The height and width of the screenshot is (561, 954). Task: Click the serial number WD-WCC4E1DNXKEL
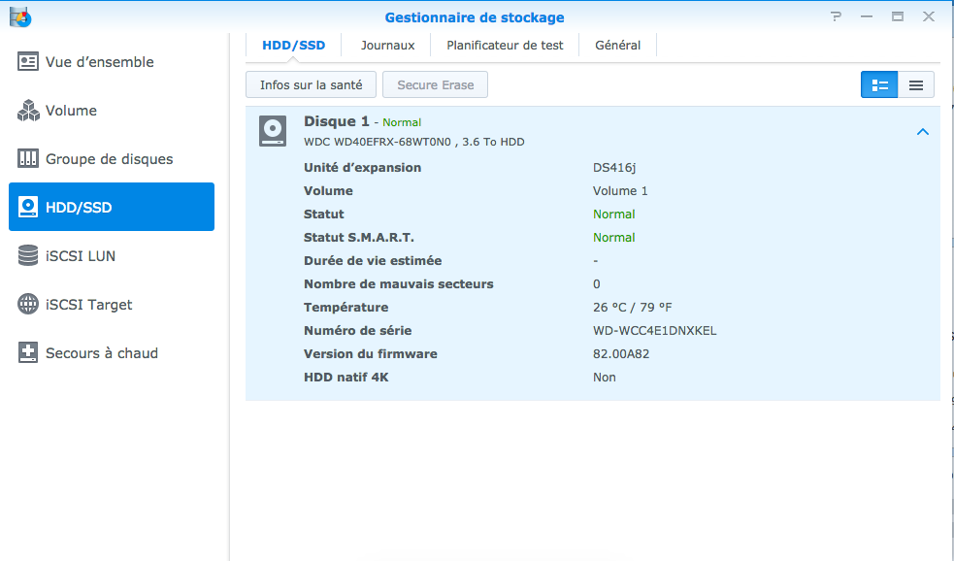[655, 330]
